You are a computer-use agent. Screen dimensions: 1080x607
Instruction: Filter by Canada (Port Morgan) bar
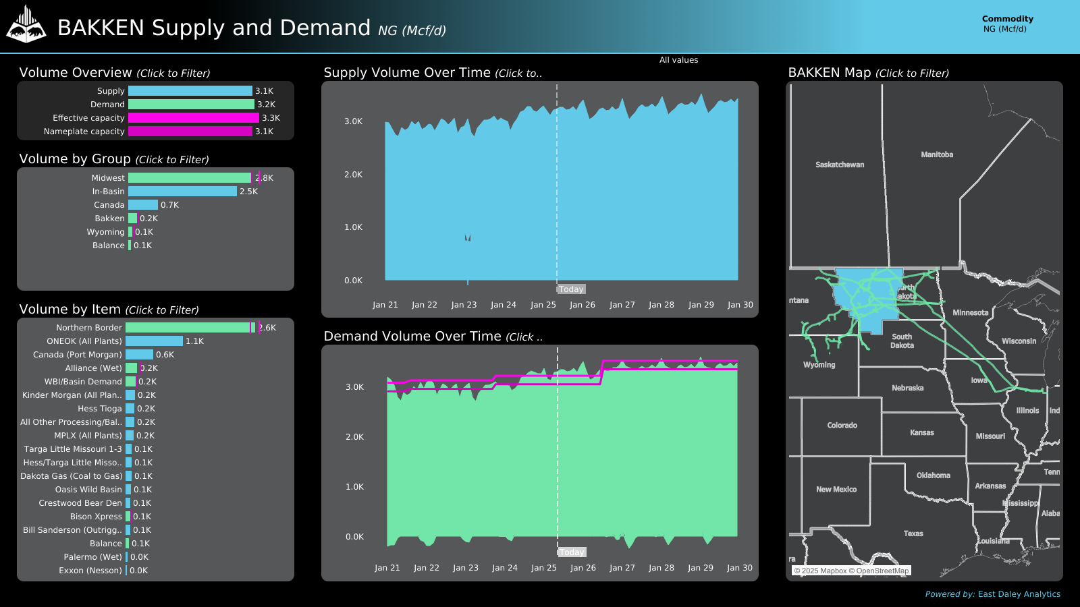click(x=139, y=355)
